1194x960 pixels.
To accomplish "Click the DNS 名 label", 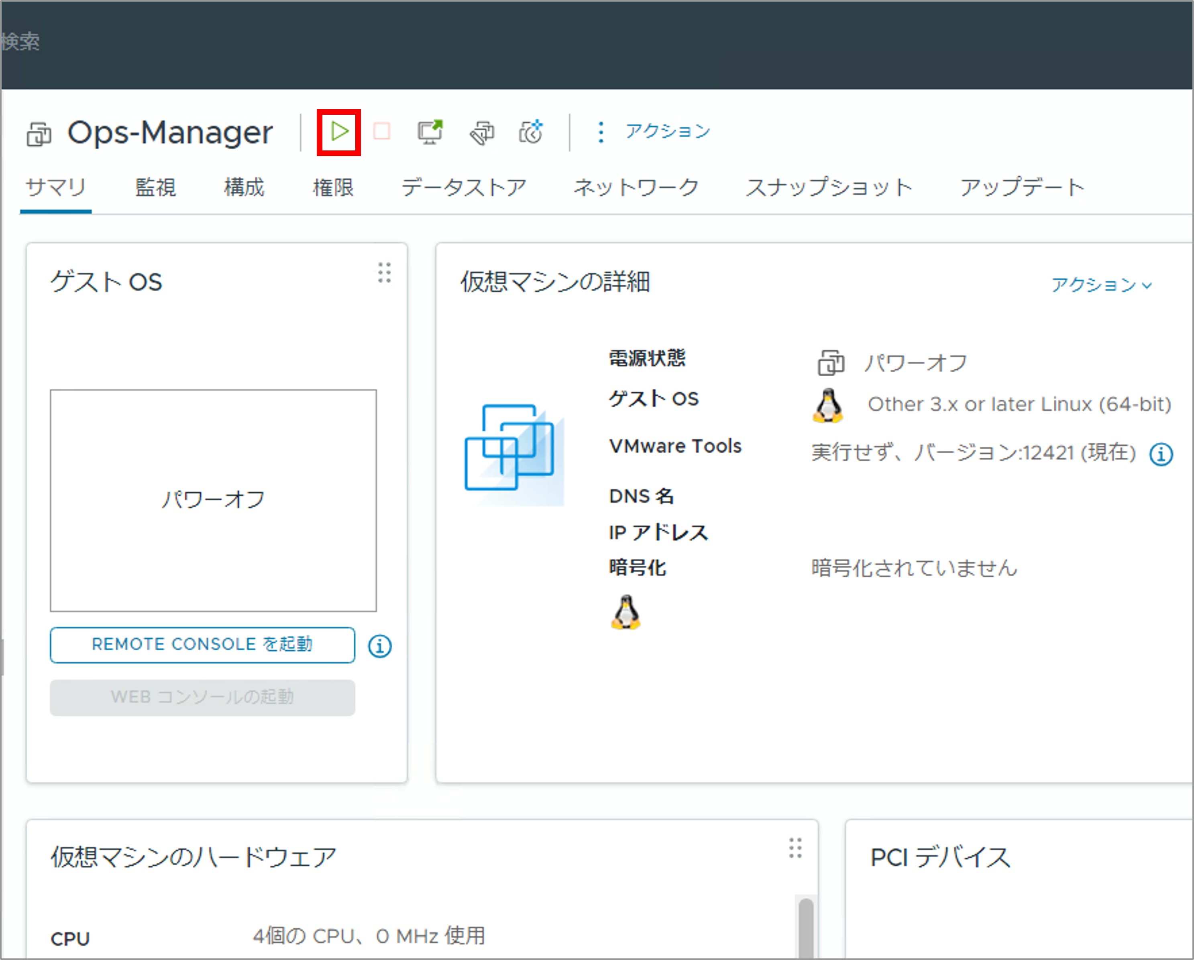I will point(641,496).
